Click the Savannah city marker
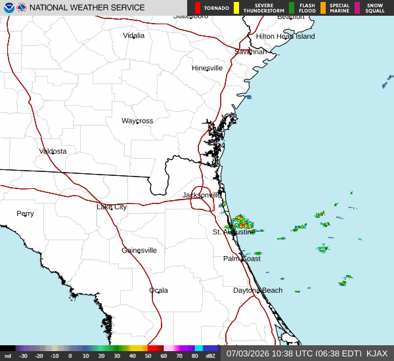 [x=250, y=54]
